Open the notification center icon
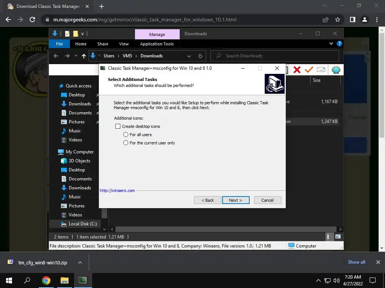Image resolution: width=385 pixels, height=288 pixels. tap(373, 280)
